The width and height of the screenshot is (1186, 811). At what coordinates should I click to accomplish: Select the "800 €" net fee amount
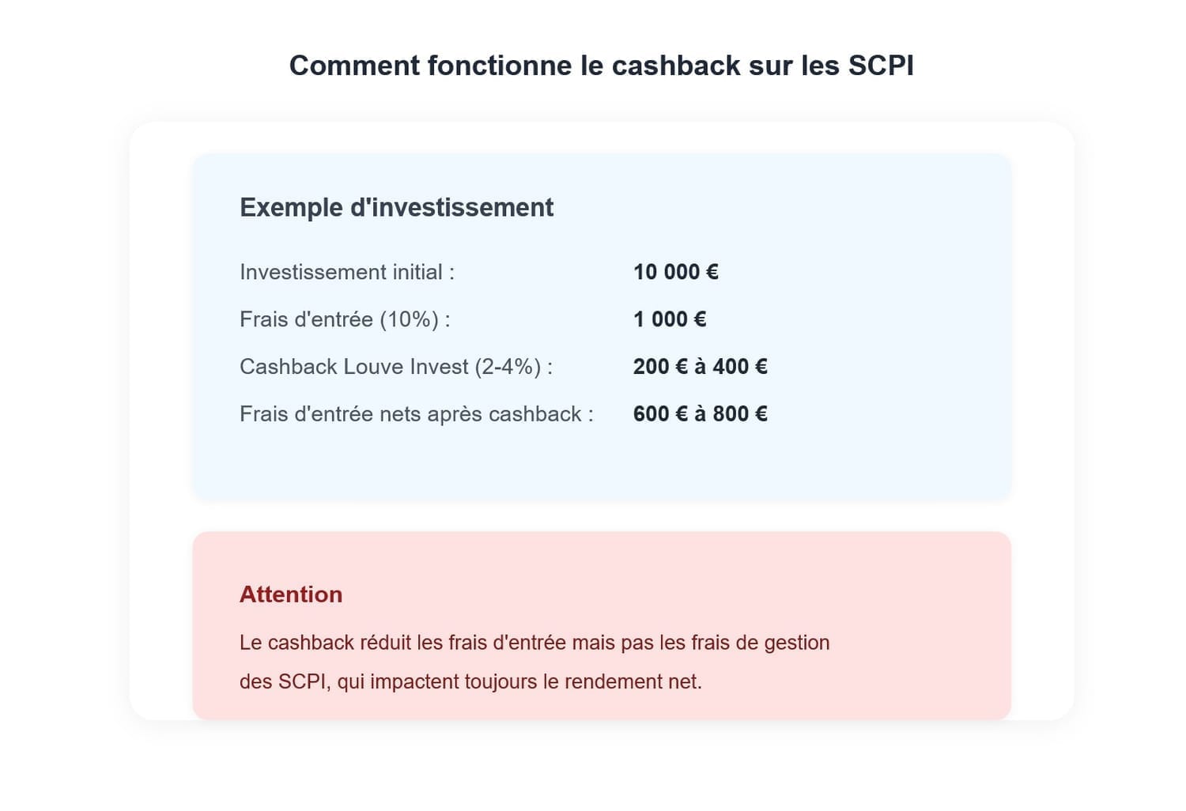click(739, 414)
